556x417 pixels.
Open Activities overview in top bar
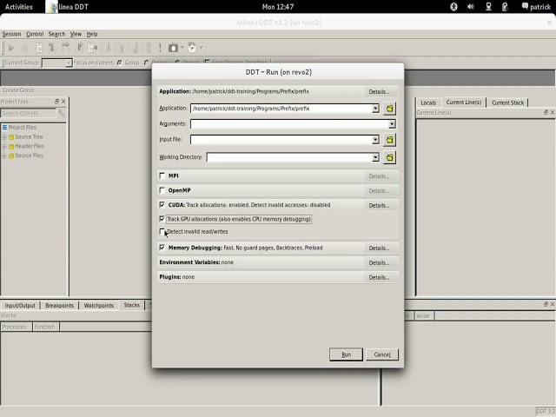[19, 7]
